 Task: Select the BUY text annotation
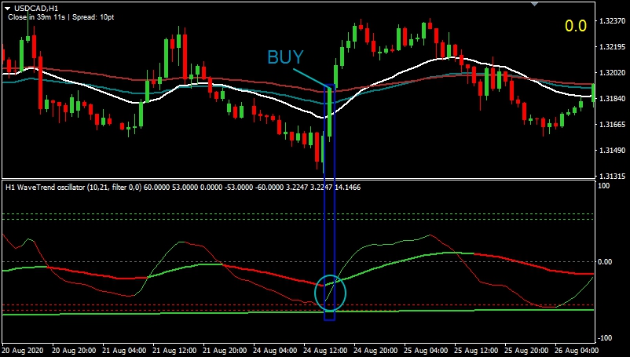(x=285, y=57)
